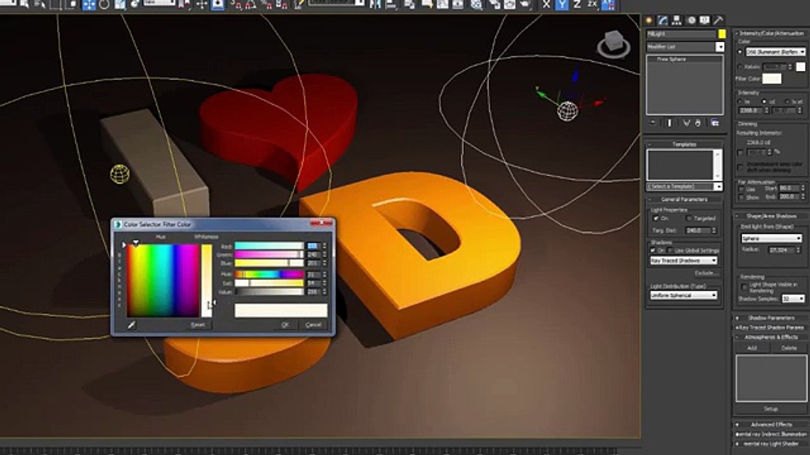Enable the Targeted light checkbox
This screenshot has height=455, width=810.
[x=689, y=218]
